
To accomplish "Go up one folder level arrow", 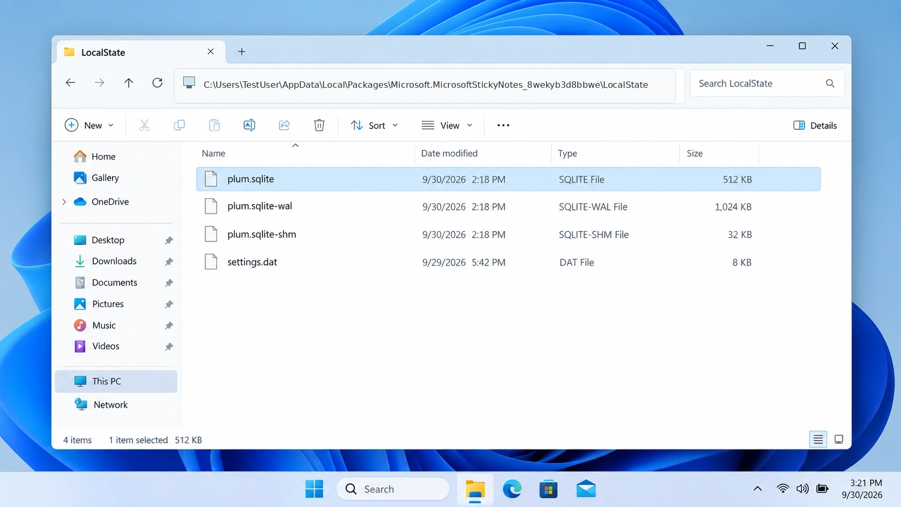I will click(x=128, y=83).
